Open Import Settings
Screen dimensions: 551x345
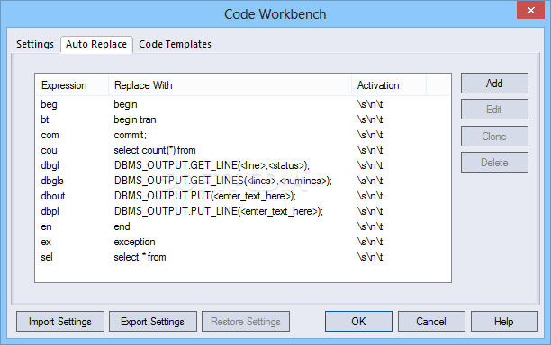tap(60, 321)
